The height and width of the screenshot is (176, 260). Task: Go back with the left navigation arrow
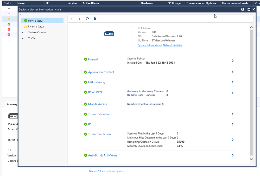tap(72, 19)
